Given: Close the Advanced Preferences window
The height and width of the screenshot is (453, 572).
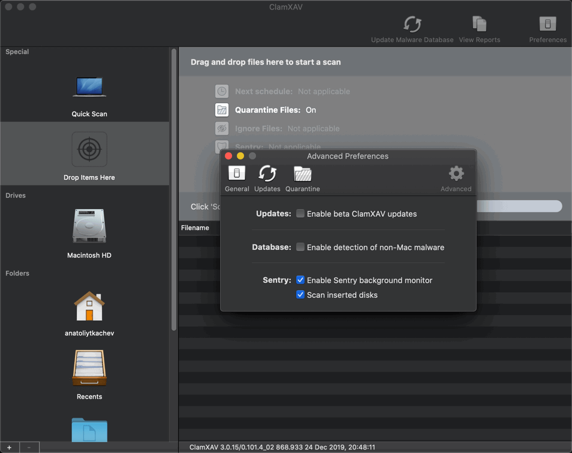Looking at the screenshot, I should (228, 156).
